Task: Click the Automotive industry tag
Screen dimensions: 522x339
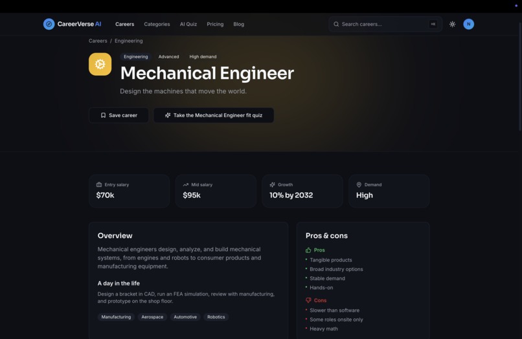Action: (x=185, y=317)
